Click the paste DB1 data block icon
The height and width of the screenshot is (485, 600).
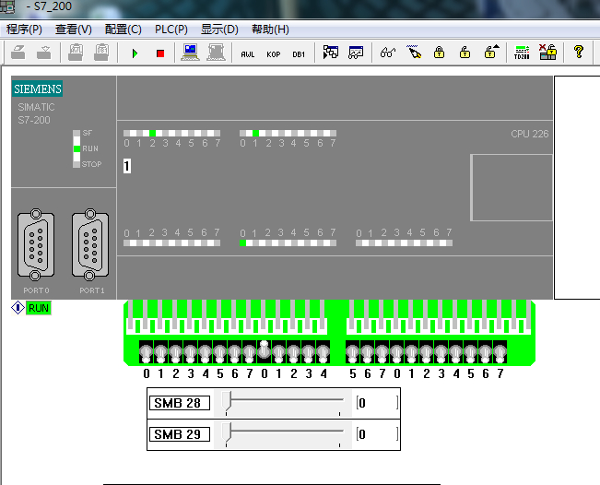pos(101,53)
